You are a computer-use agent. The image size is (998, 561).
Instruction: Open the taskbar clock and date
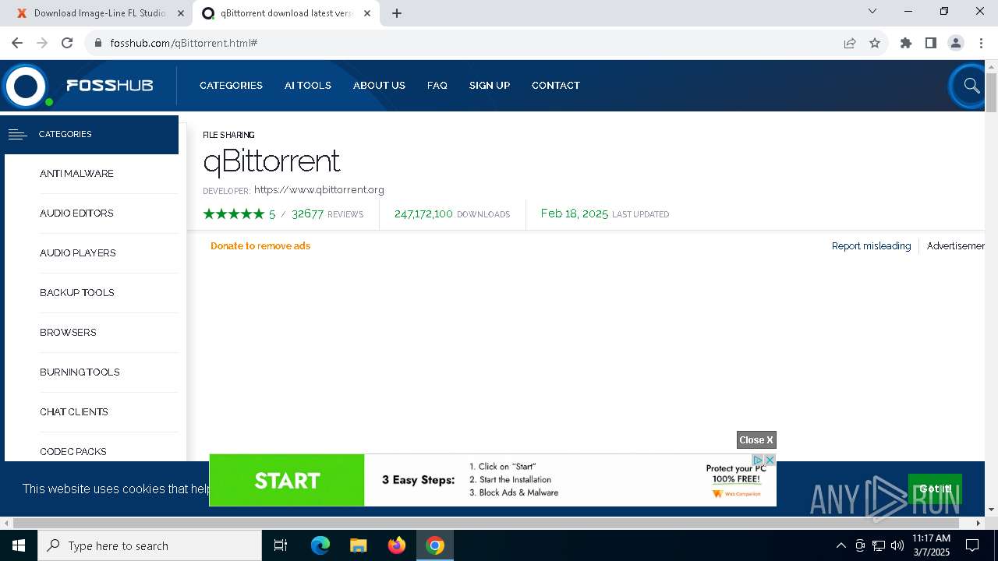click(931, 545)
